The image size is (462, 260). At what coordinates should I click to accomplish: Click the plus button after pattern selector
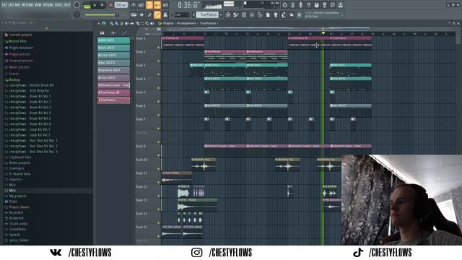pyautogui.click(x=221, y=14)
